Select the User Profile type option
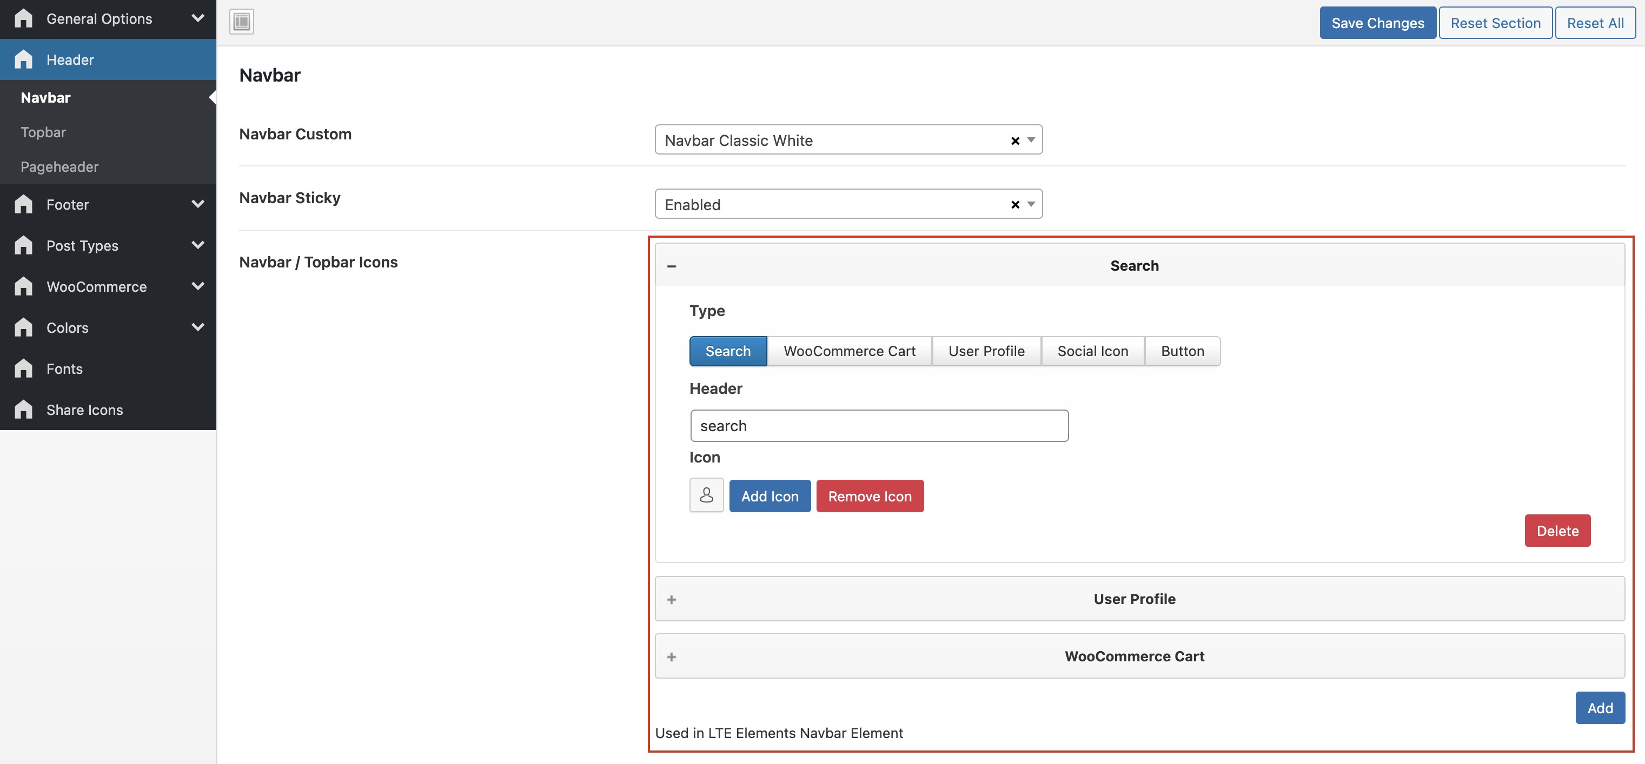This screenshot has width=1645, height=764. coord(986,351)
